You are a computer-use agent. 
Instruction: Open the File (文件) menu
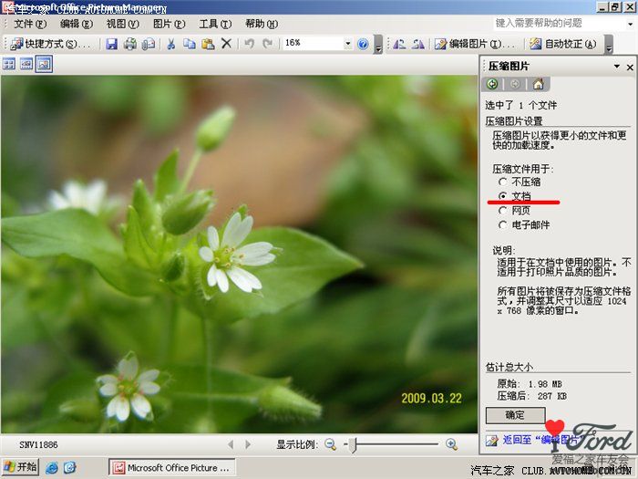(x=30, y=24)
